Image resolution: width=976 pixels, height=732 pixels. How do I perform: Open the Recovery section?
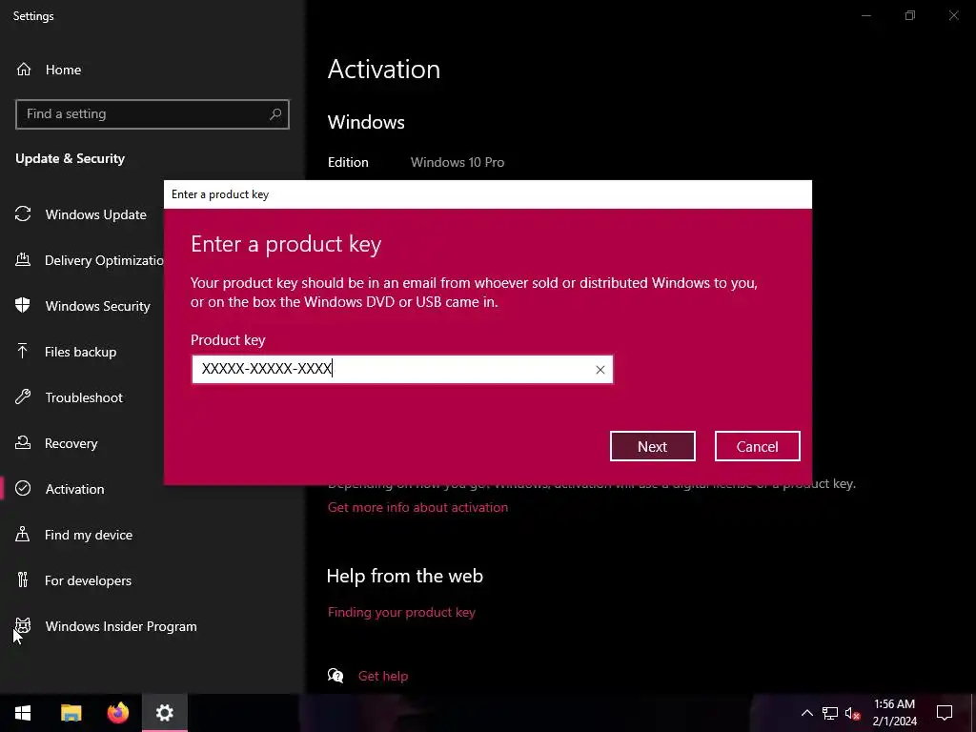(71, 443)
